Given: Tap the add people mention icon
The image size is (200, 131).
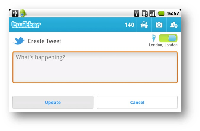Looking at the screenshot, I should [174, 25].
